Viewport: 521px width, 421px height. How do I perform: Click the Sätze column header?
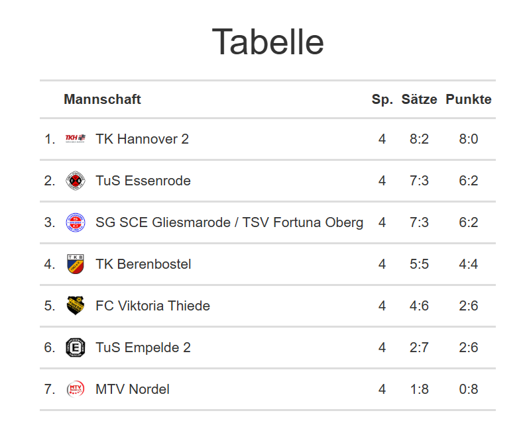point(419,99)
